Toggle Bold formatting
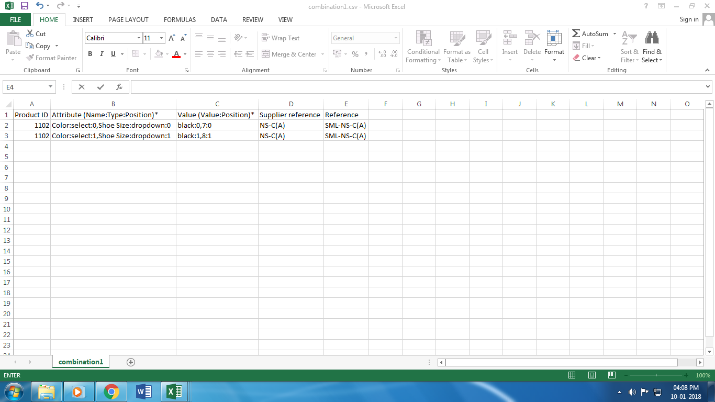715x402 pixels. coord(90,54)
